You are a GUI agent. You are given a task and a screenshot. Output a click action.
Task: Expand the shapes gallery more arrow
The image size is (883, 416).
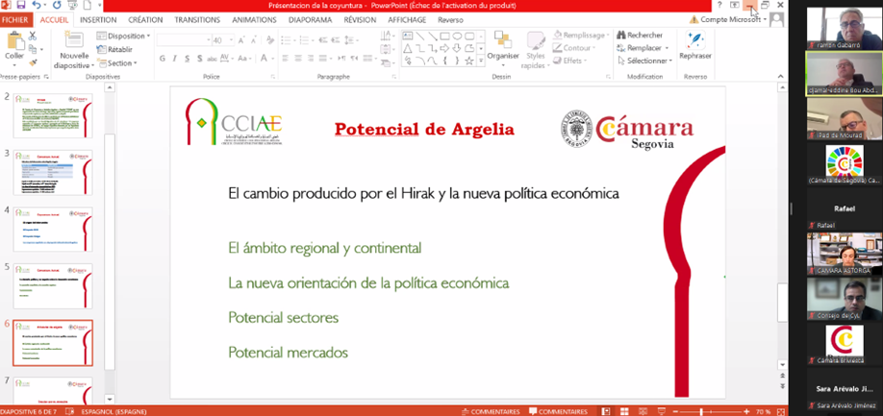[481, 61]
